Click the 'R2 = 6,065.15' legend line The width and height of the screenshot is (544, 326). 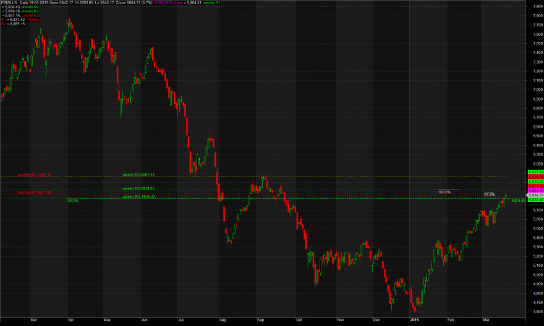13,24
